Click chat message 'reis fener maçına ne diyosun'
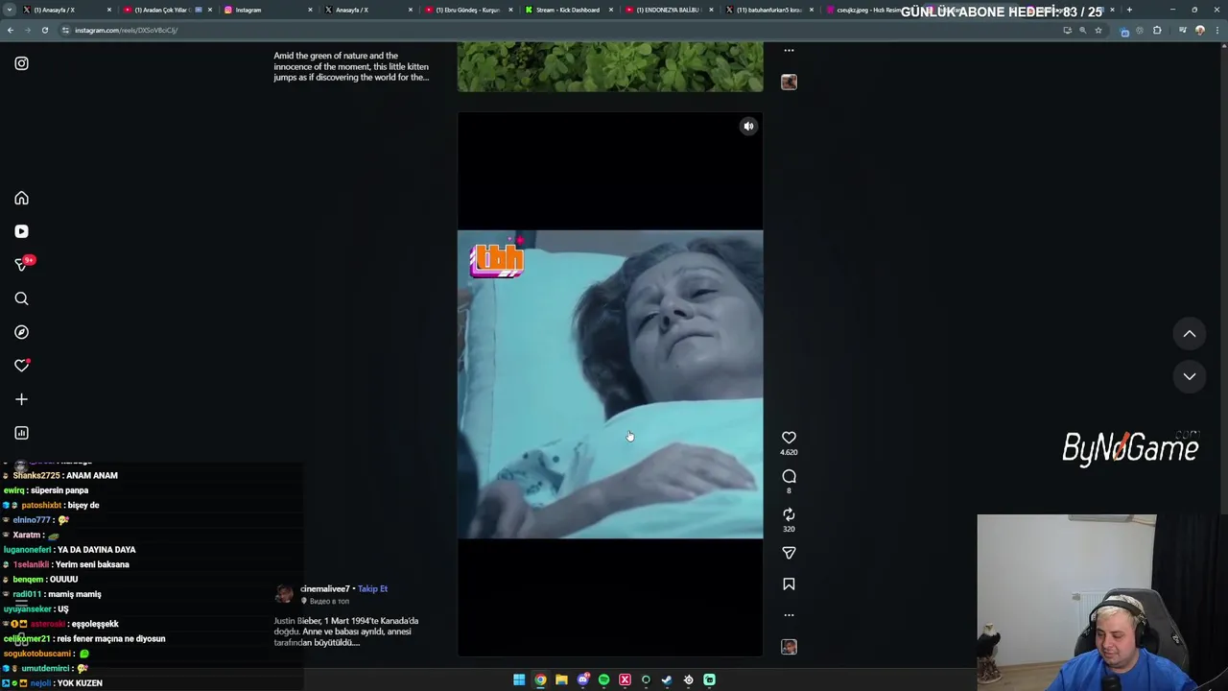1228x691 pixels. pyautogui.click(x=110, y=638)
